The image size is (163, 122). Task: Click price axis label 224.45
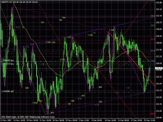[159, 84]
